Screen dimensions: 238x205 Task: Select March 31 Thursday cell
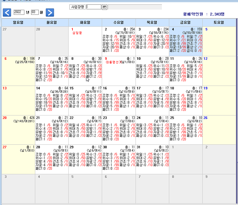[152, 159]
